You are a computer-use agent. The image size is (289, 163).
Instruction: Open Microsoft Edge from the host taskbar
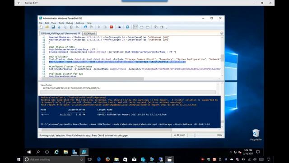tap(99, 159)
